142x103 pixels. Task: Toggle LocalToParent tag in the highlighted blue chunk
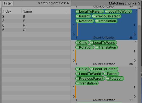(89, 12)
